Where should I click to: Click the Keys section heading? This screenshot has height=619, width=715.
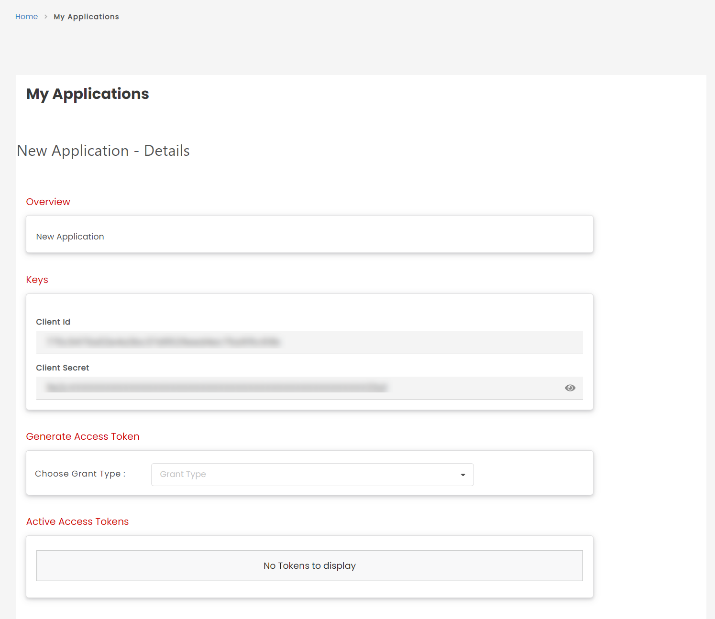pyautogui.click(x=37, y=280)
